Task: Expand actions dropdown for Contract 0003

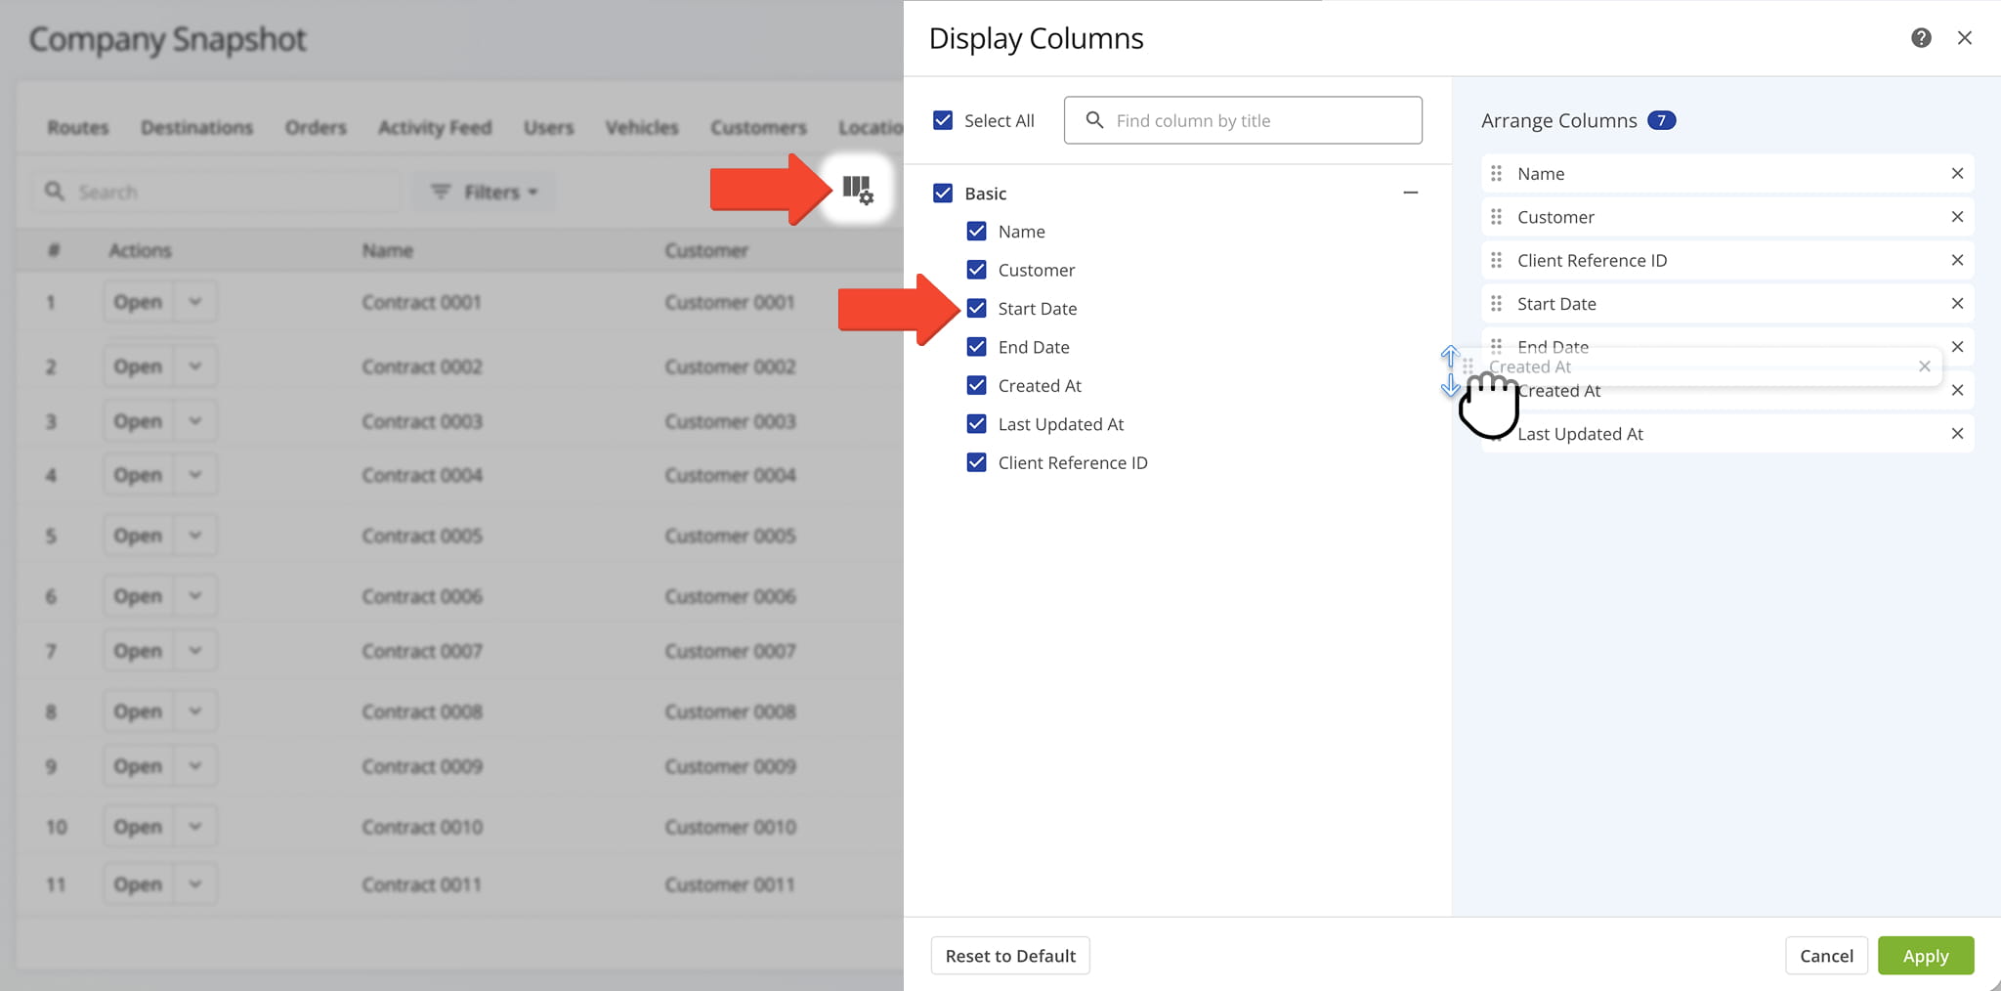Action: tap(195, 421)
